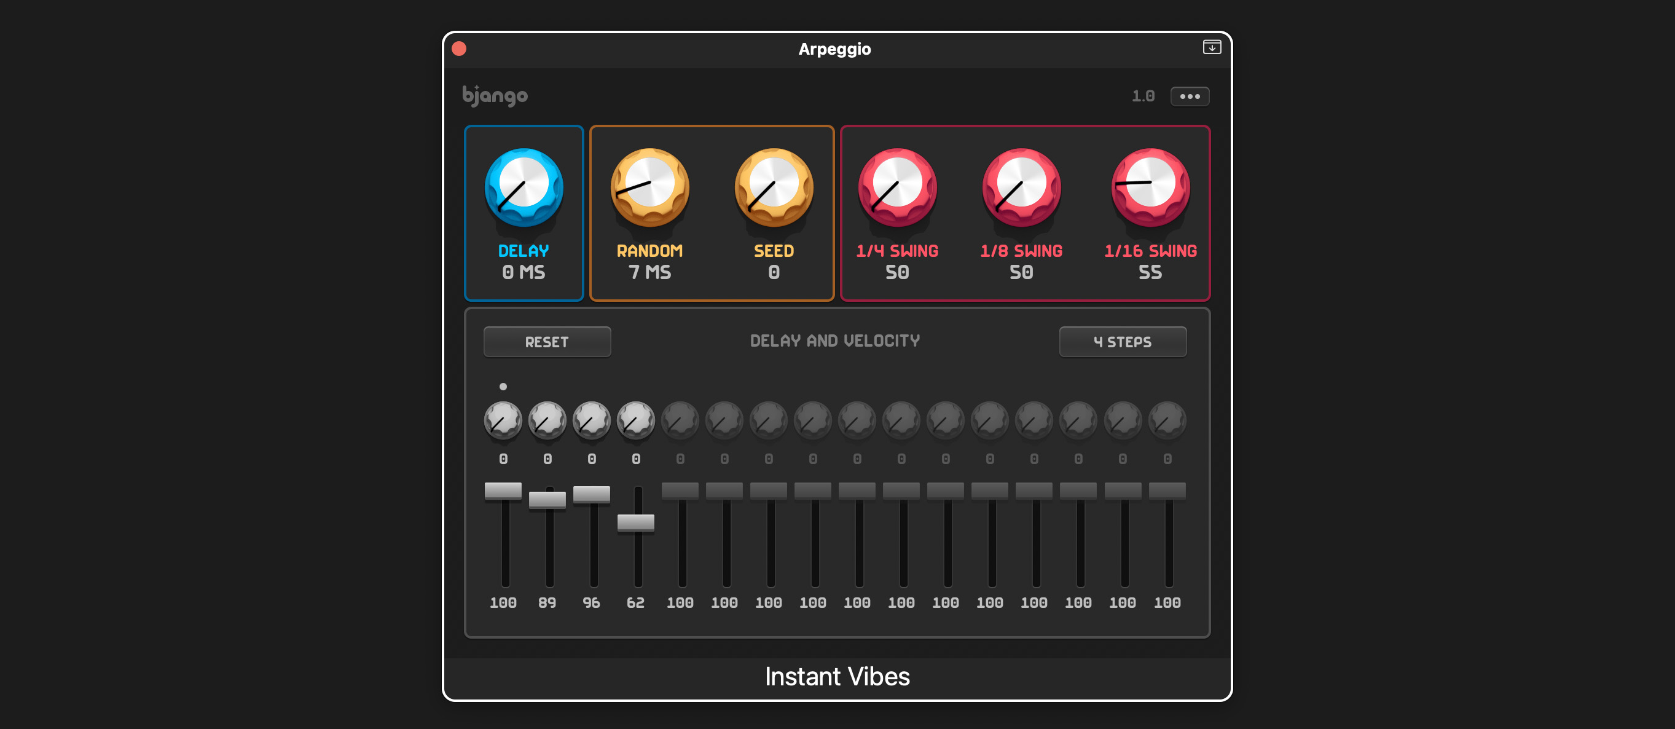Click the eighth step delay knob
The height and width of the screenshot is (729, 1675).
point(813,420)
